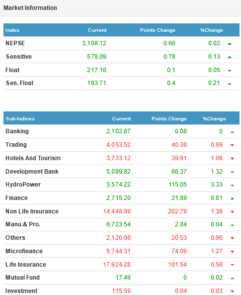Click Sensitive current value 578.09
Screen dimensions: 241x295
(x=96, y=56)
